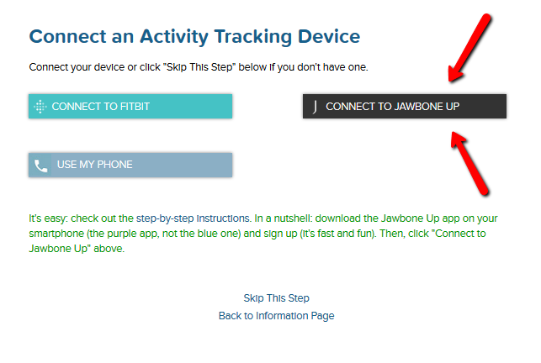This screenshot has height=363, width=541.
Task: Click the phone handset icon
Action: [40, 166]
